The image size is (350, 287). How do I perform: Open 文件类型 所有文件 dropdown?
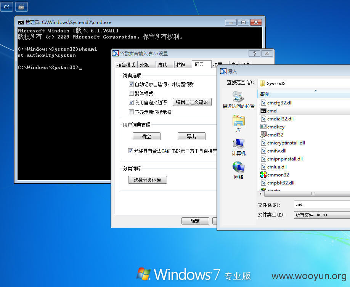(322, 215)
